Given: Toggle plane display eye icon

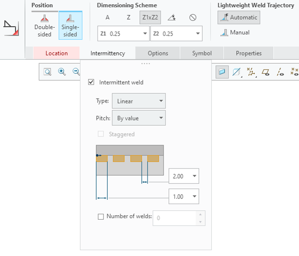Looking at the screenshot, I should pyautogui.click(x=266, y=72).
